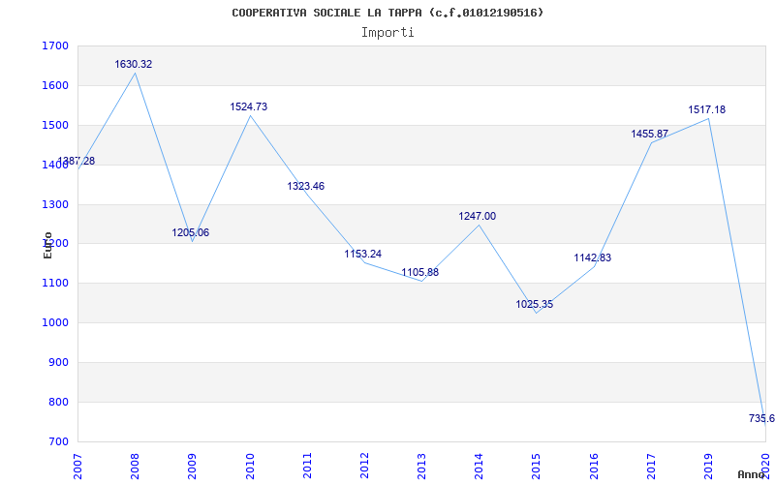Click the 1517.18 data label for 2019
Screen dimensions: 775x484
pyautogui.click(x=707, y=109)
